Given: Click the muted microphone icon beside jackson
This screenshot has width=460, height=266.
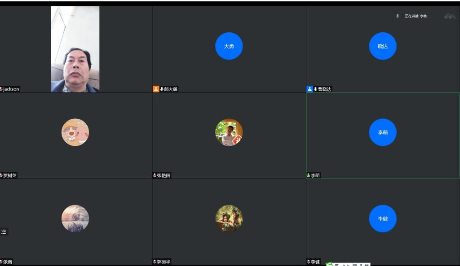Looking at the screenshot, I should pyautogui.click(x=1, y=89).
